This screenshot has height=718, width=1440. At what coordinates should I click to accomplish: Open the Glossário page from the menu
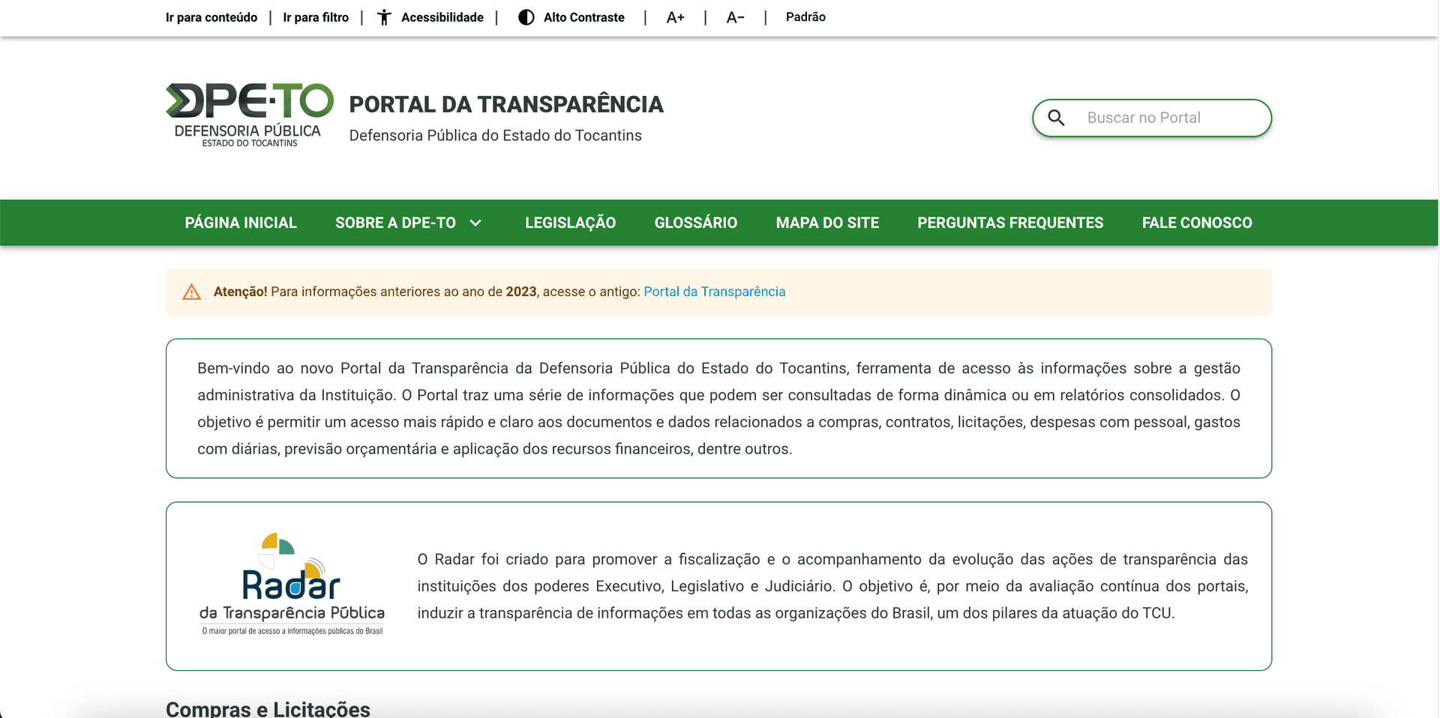click(x=696, y=223)
